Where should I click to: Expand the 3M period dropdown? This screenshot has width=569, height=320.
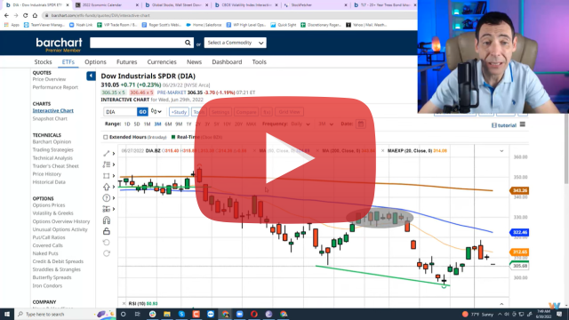pos(326,124)
